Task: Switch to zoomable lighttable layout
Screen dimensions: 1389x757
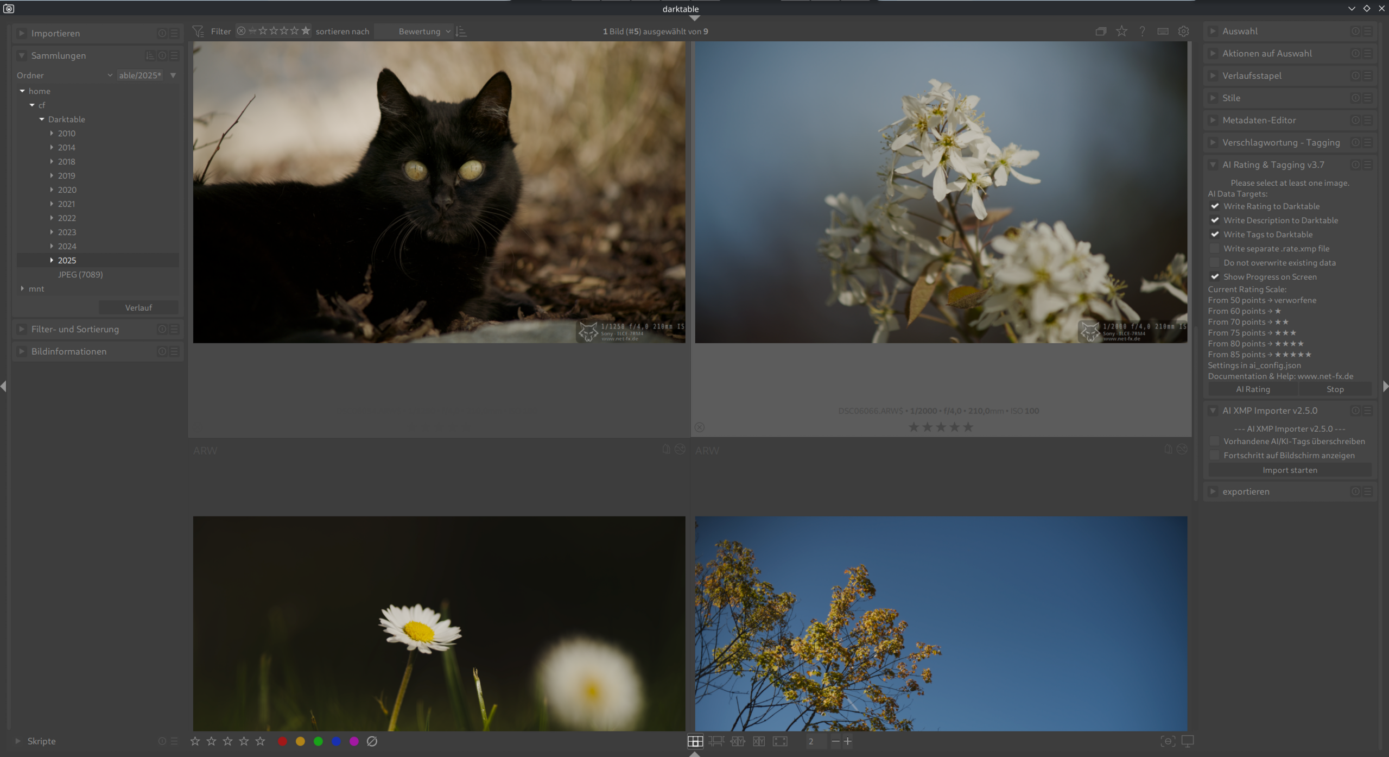Action: coord(716,741)
